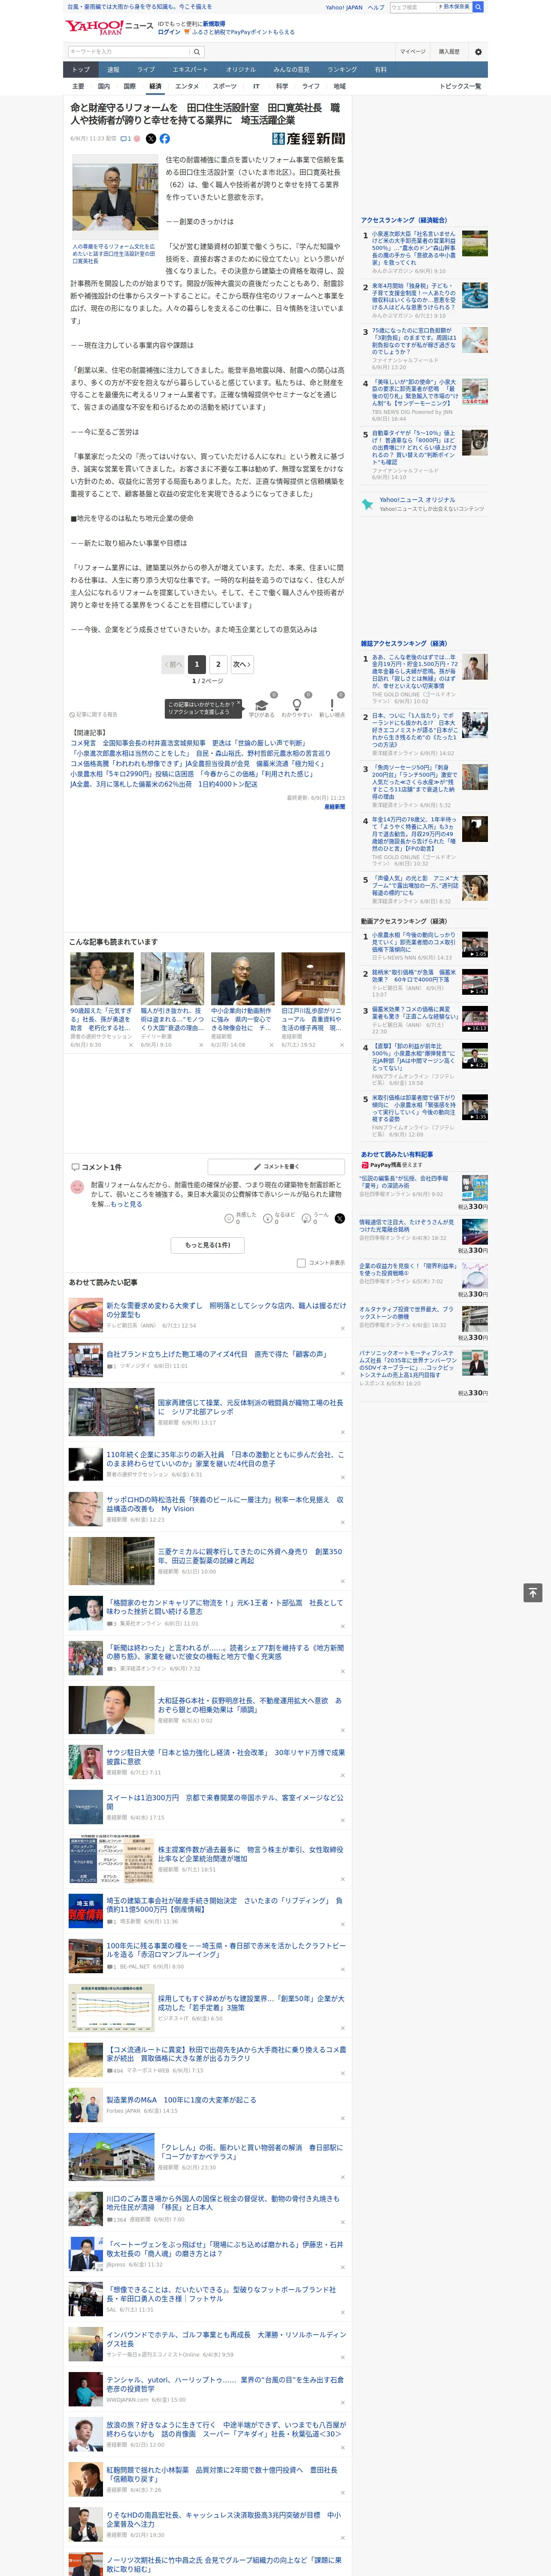This screenshot has width=551, height=2576.
Task: Open the スポーツ subcategory
Action: (225, 86)
